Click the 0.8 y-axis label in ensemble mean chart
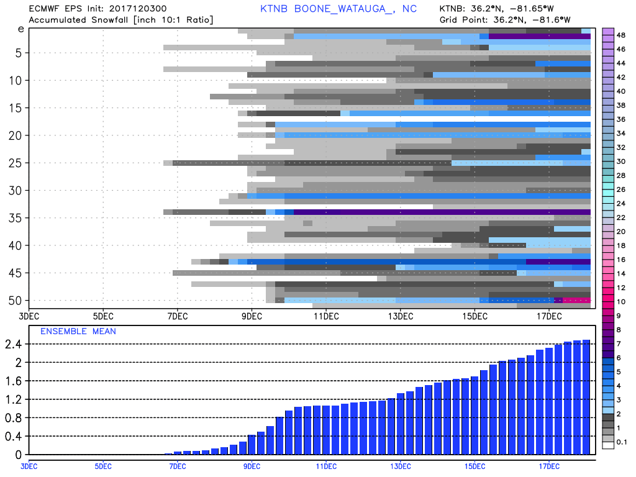The height and width of the screenshot is (477, 636). (14, 417)
